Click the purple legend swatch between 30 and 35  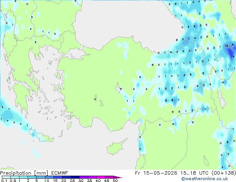84,177
